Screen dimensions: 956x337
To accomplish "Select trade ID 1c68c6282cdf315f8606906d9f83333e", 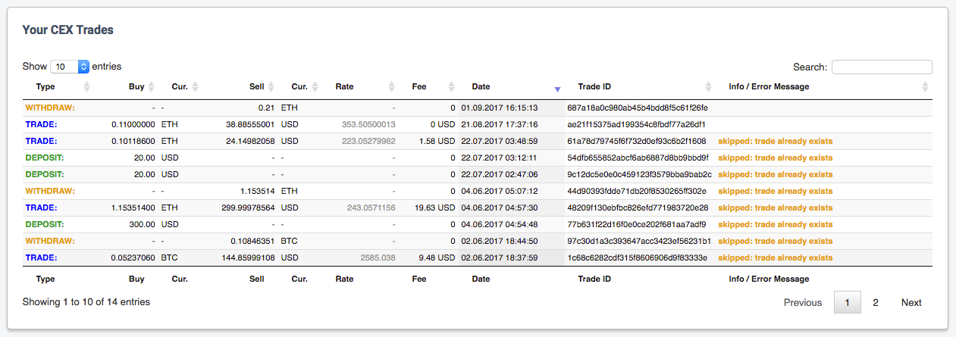I will 637,257.
